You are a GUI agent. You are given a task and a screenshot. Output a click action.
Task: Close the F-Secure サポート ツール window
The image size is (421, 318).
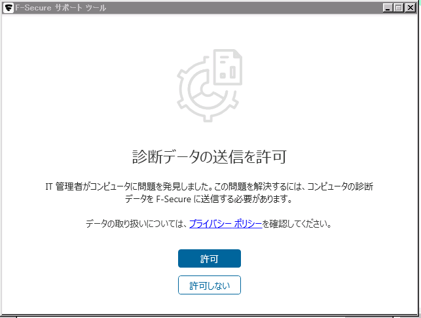tap(411, 8)
